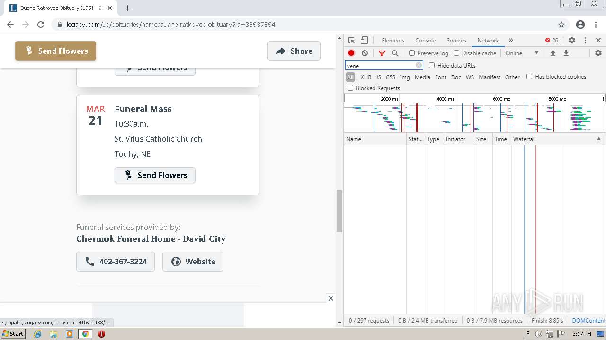Toggle the device toolbar icon
This screenshot has width=606, height=340.
pos(364,41)
